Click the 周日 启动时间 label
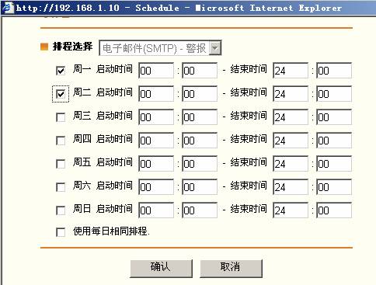This screenshot has width=376, height=285. pyautogui.click(x=103, y=209)
